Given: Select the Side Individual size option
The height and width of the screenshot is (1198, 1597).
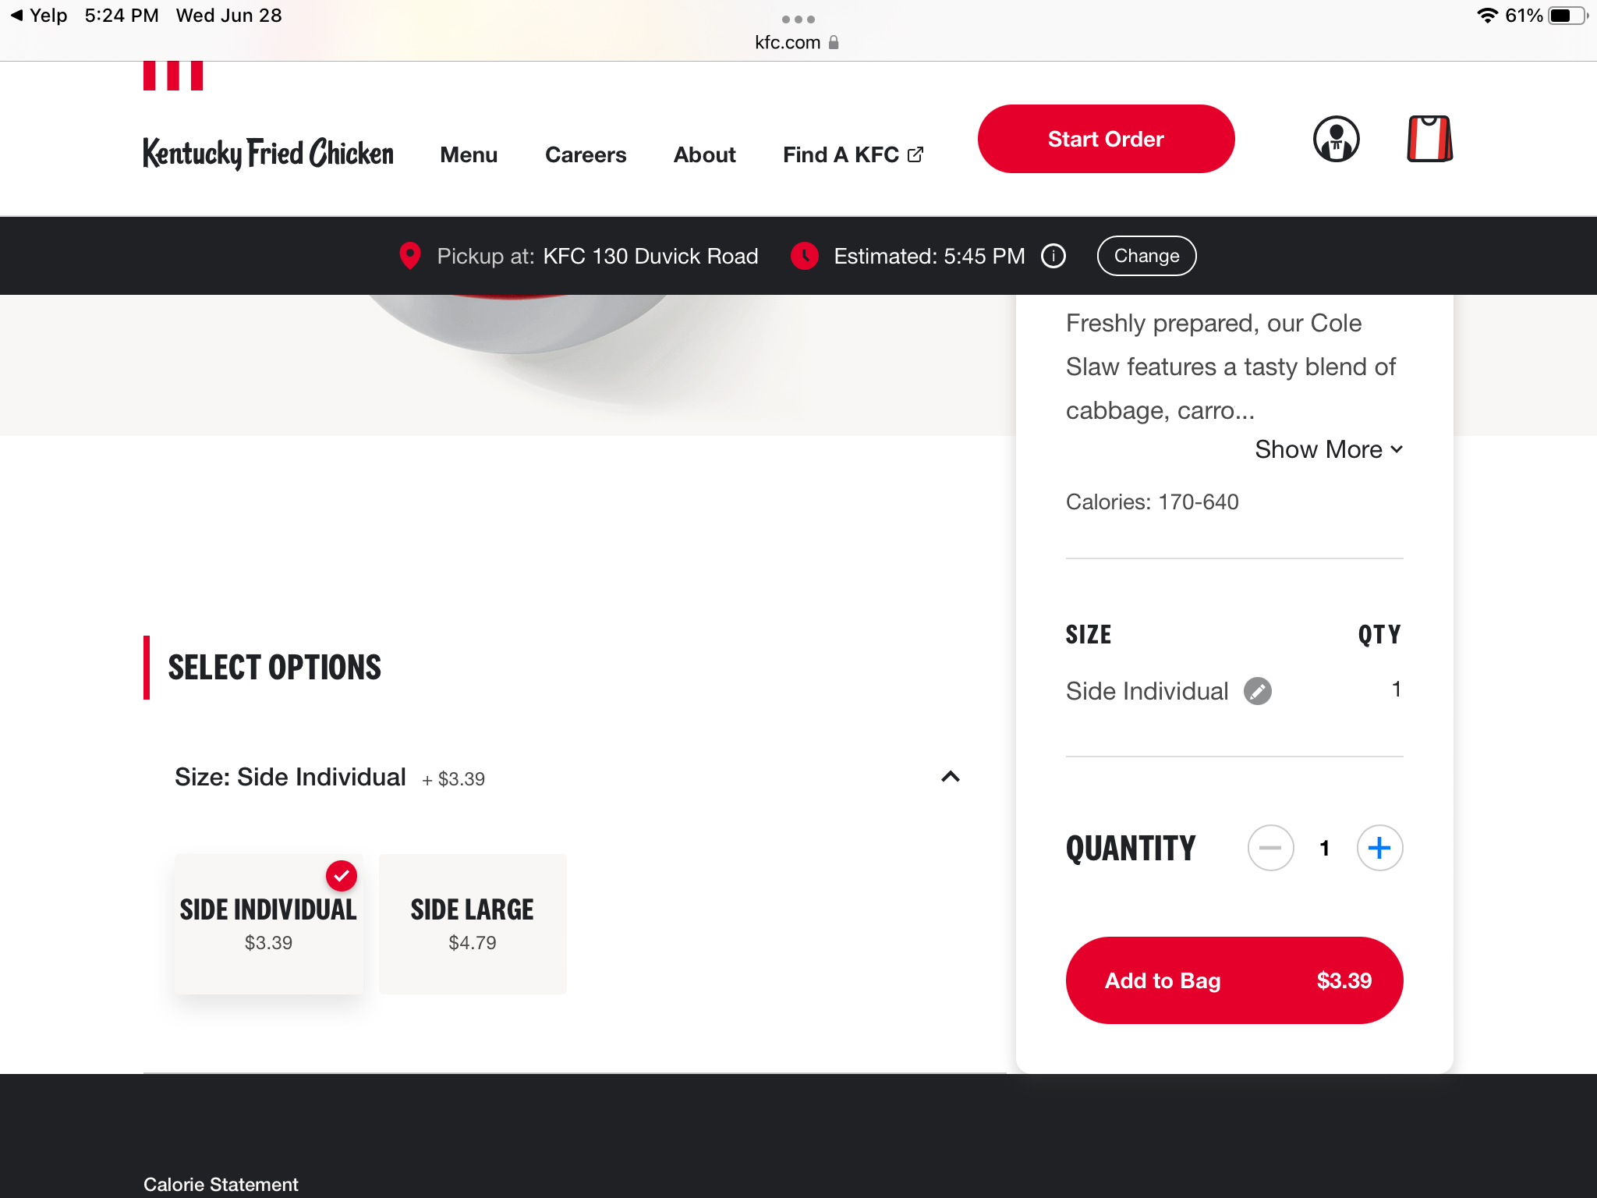Looking at the screenshot, I should tap(268, 923).
